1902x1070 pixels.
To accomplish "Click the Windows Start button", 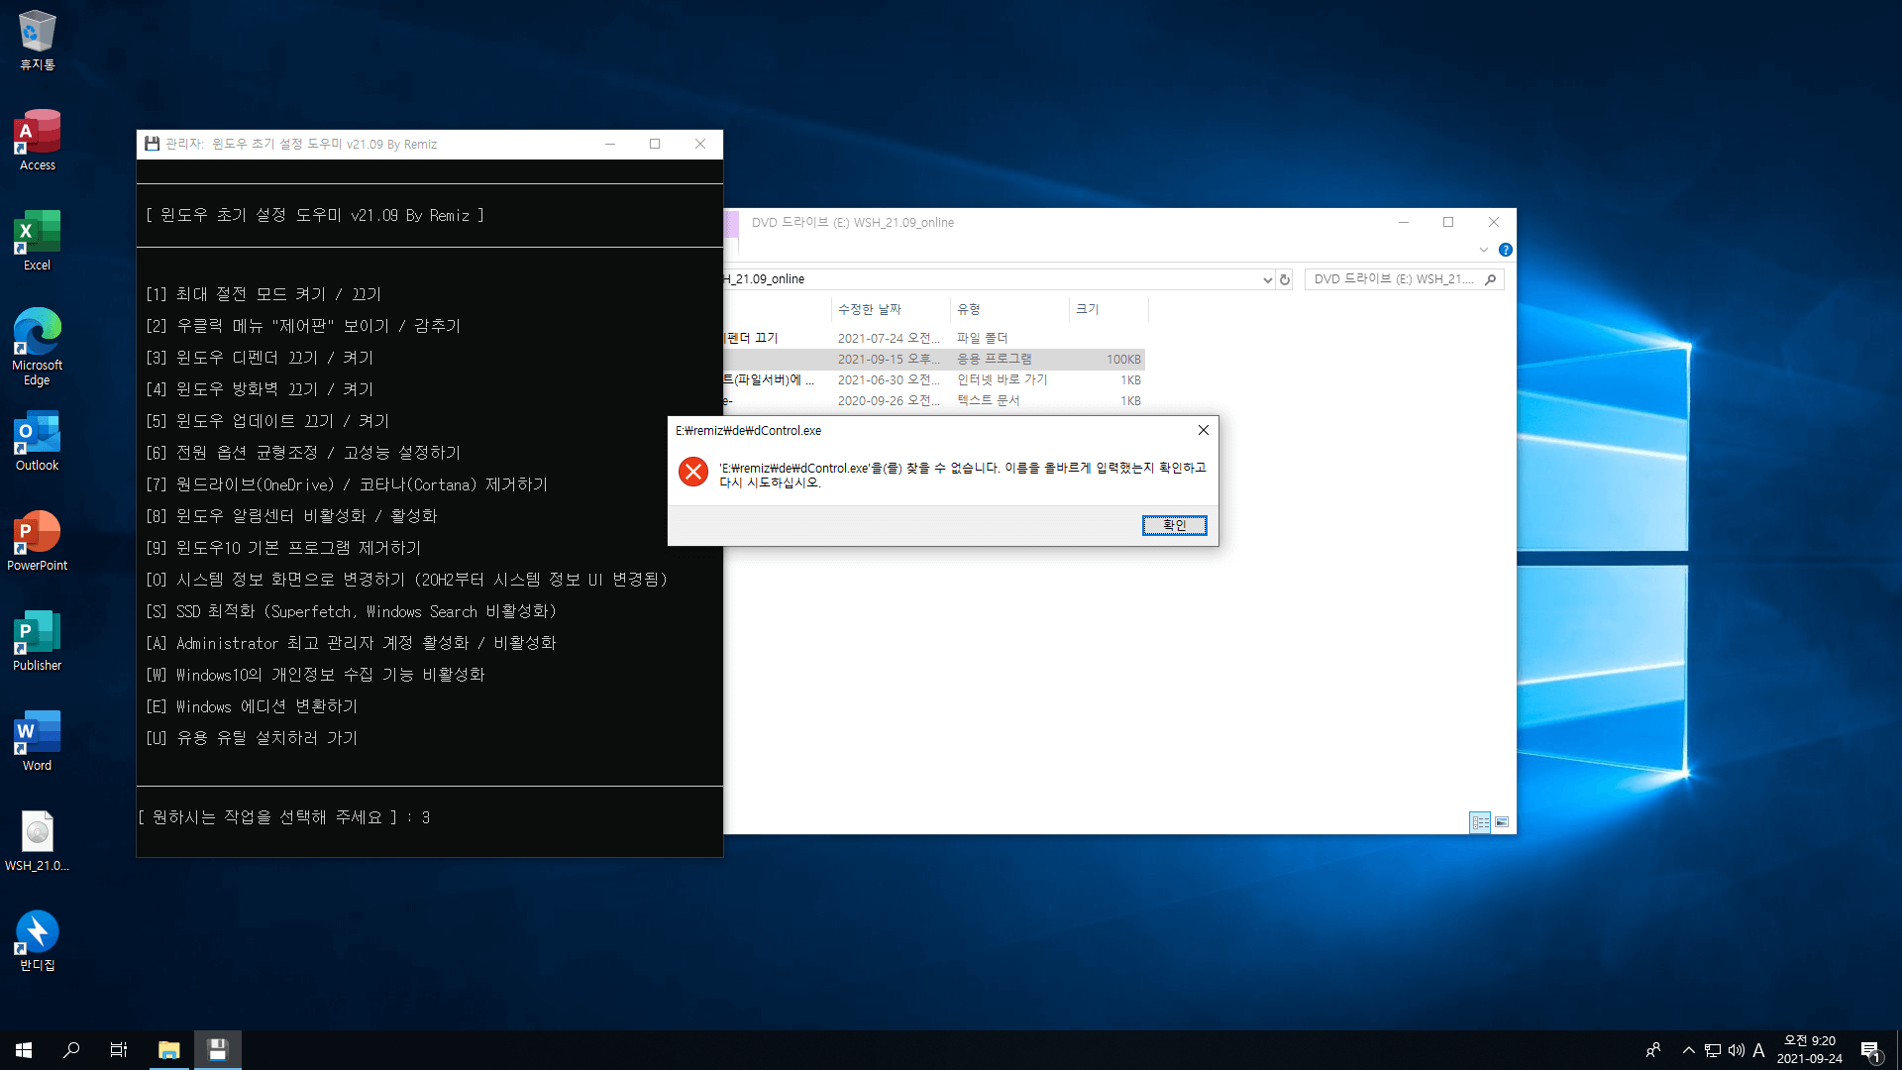I will [24, 1050].
